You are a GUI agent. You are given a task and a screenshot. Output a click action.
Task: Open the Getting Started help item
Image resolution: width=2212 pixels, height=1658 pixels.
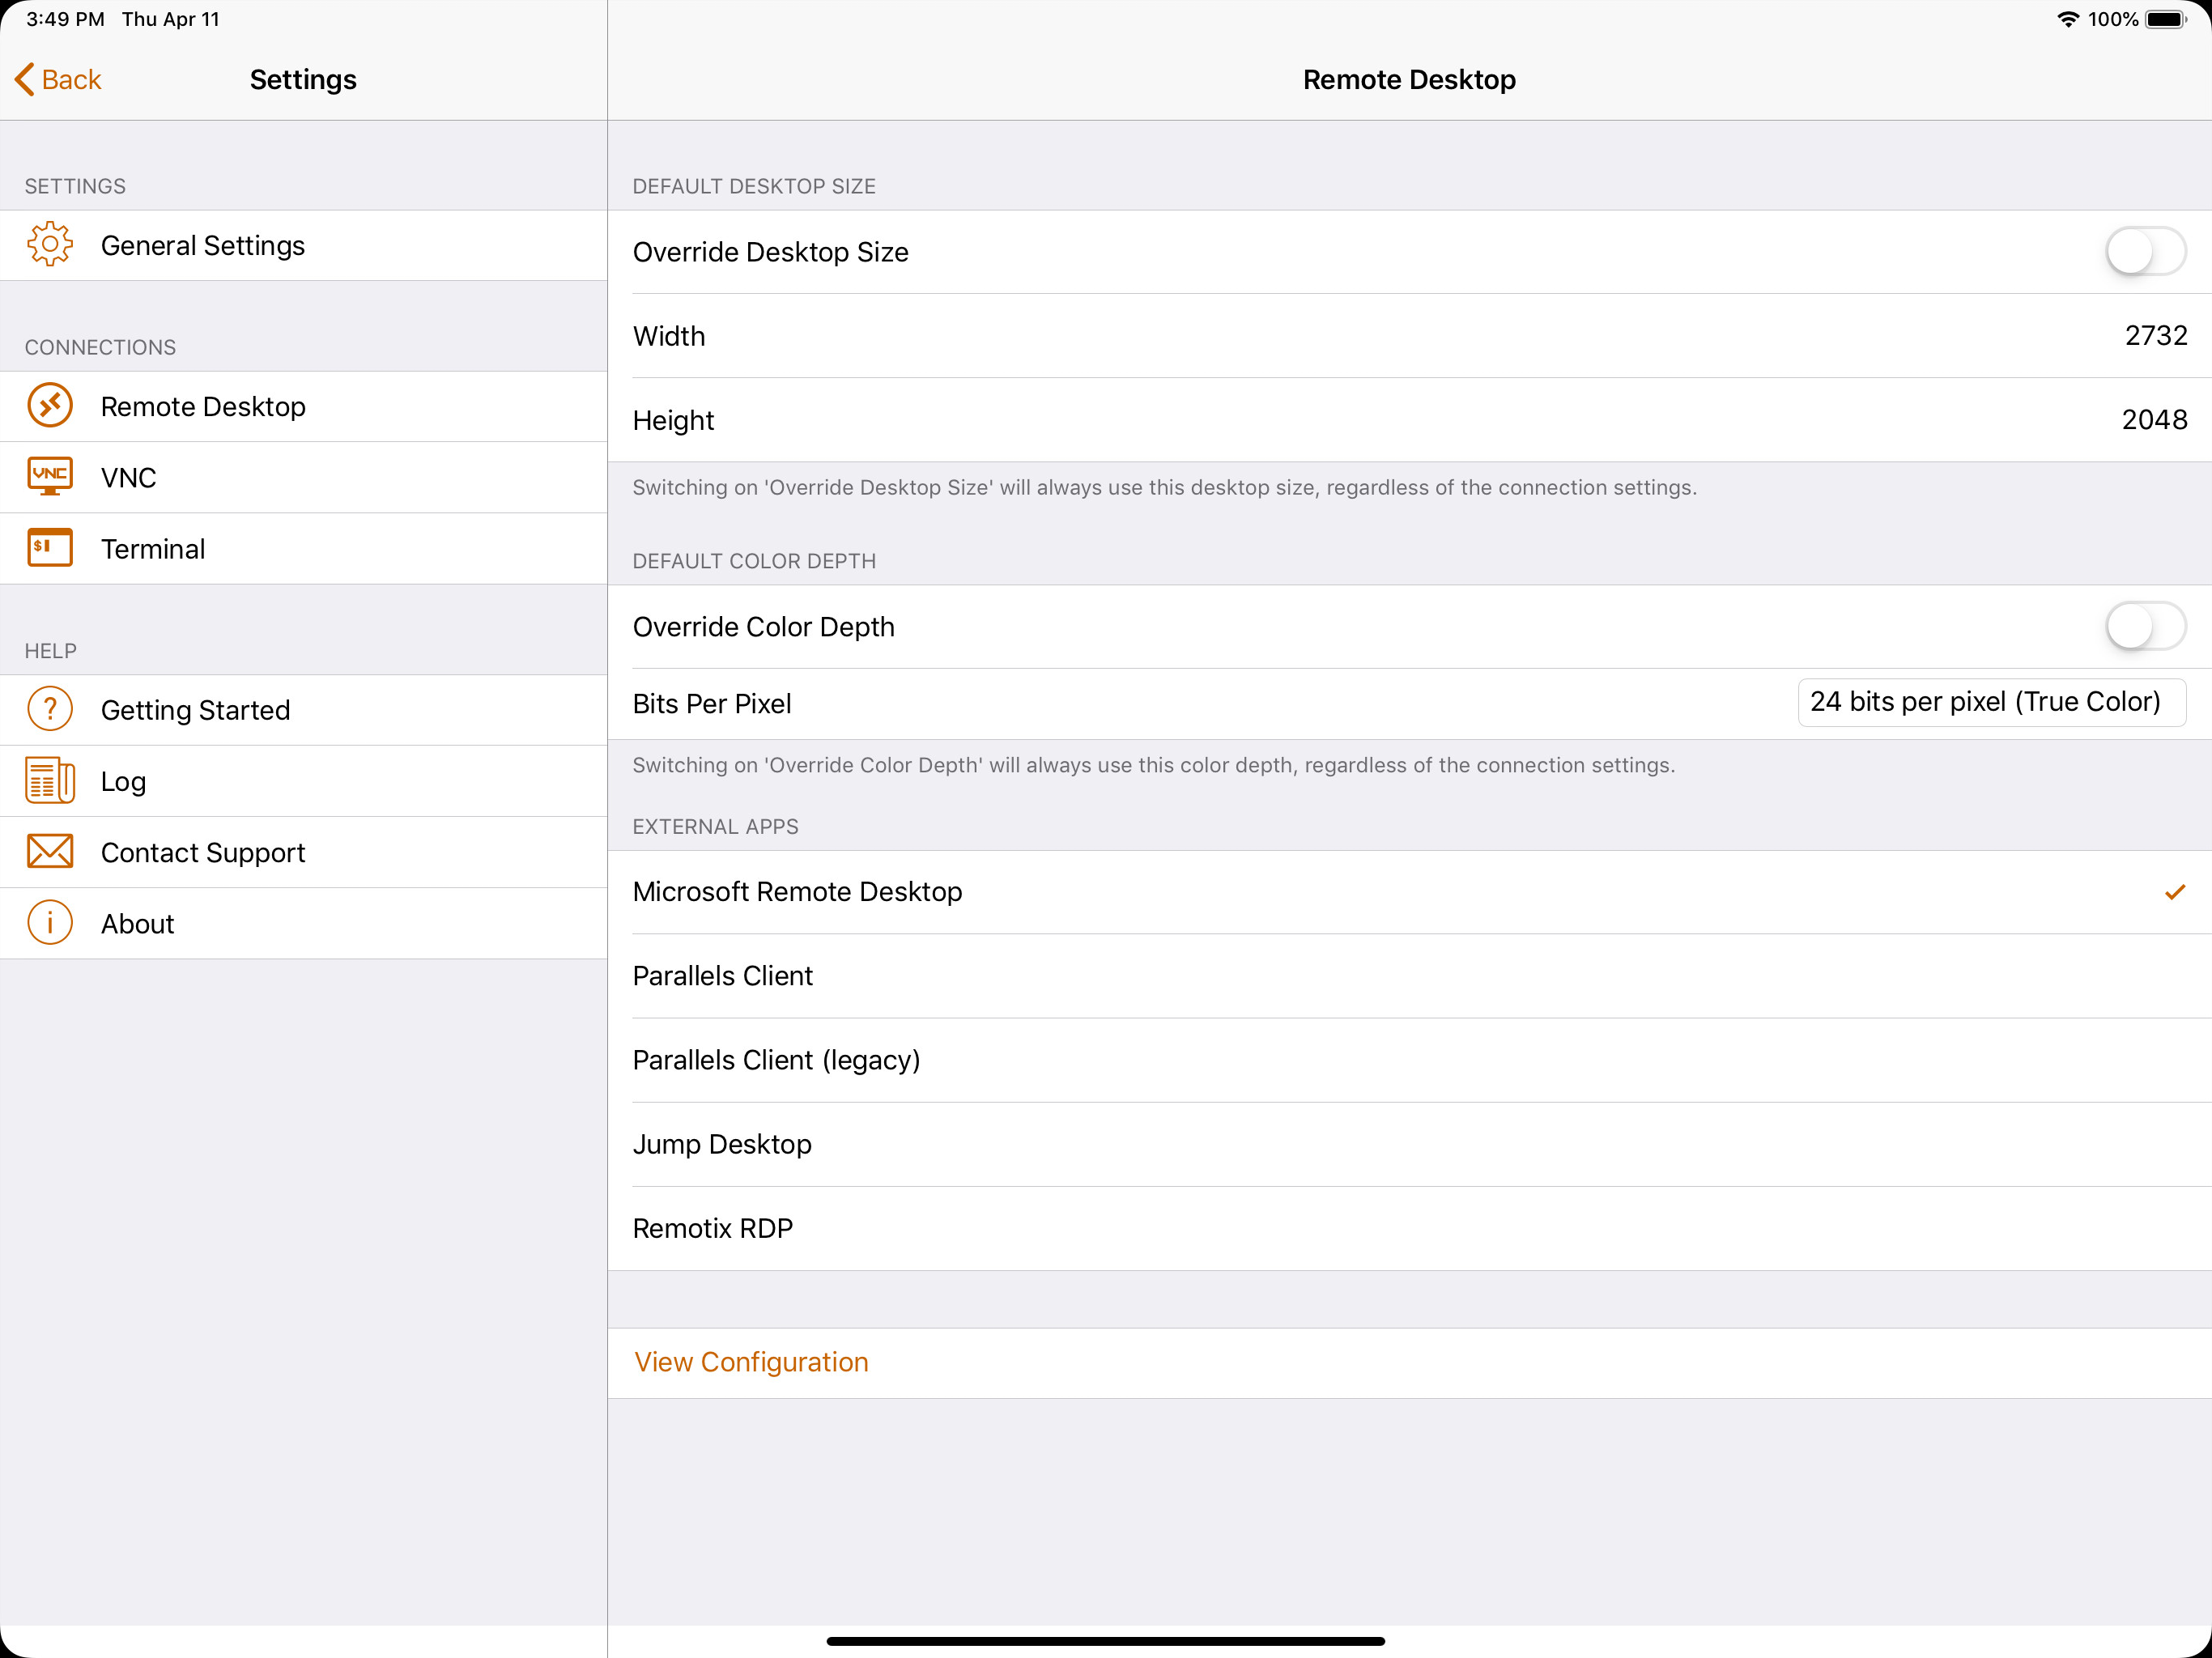click(303, 709)
